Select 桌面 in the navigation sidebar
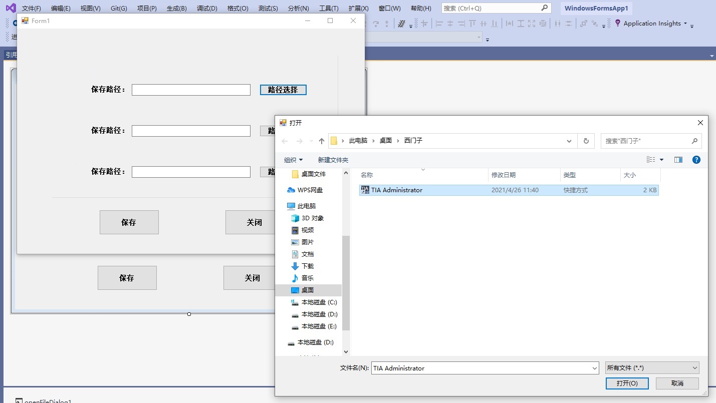Image resolution: width=716 pixels, height=403 pixels. (x=307, y=290)
